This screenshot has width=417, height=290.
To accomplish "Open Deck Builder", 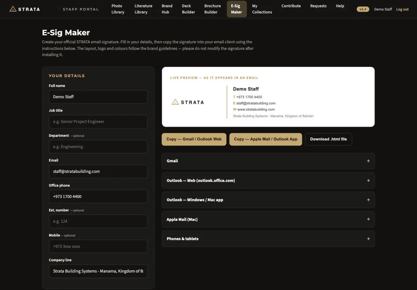I will (x=188, y=9).
